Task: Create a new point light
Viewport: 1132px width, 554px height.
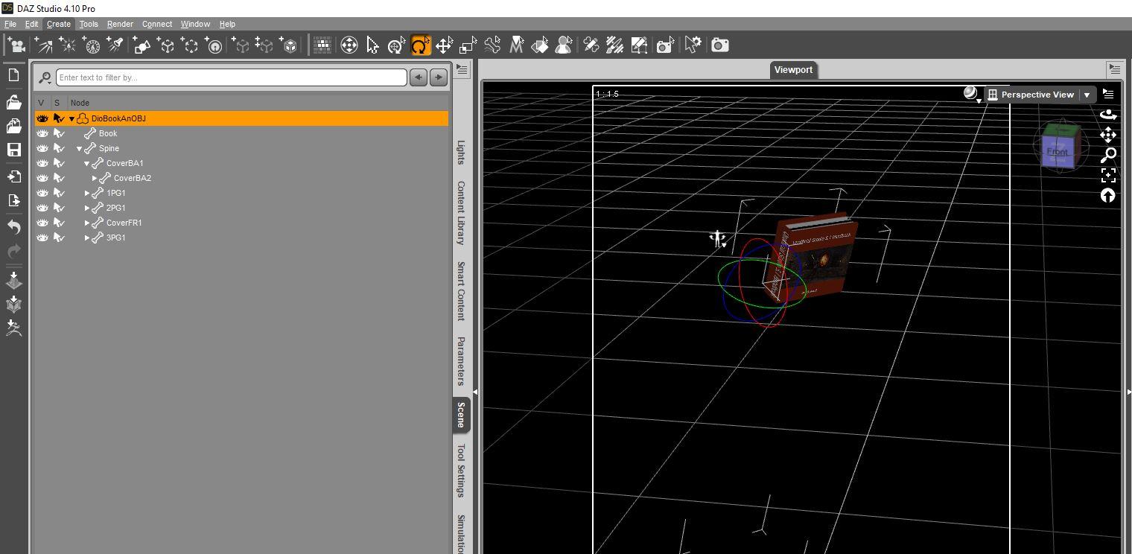Action: point(67,45)
